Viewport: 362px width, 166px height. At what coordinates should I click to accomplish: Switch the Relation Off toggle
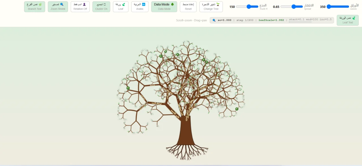pos(80,6)
